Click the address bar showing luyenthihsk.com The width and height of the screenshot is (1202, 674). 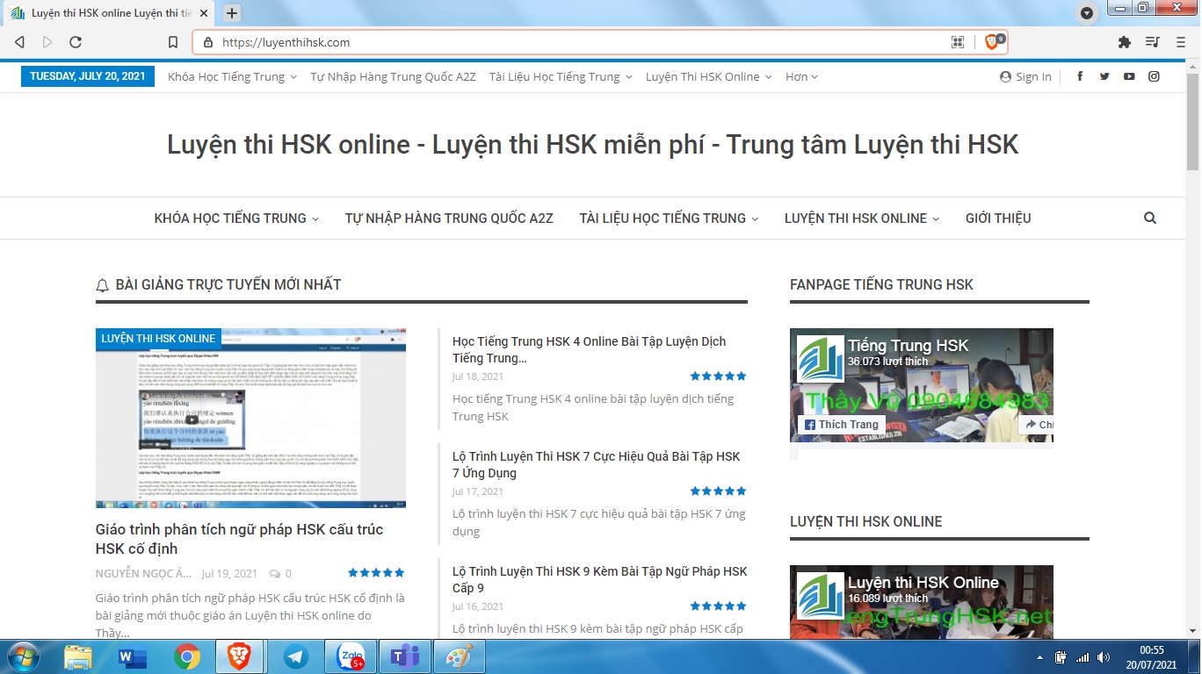tap(571, 42)
